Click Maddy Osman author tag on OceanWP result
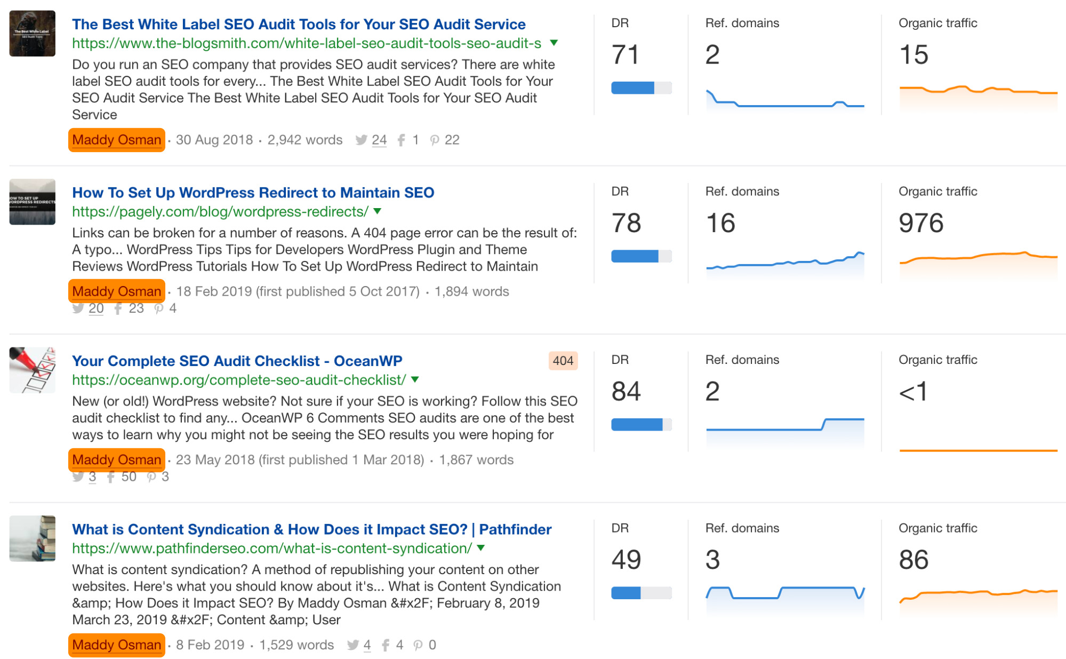The height and width of the screenshot is (659, 1066). pos(116,460)
